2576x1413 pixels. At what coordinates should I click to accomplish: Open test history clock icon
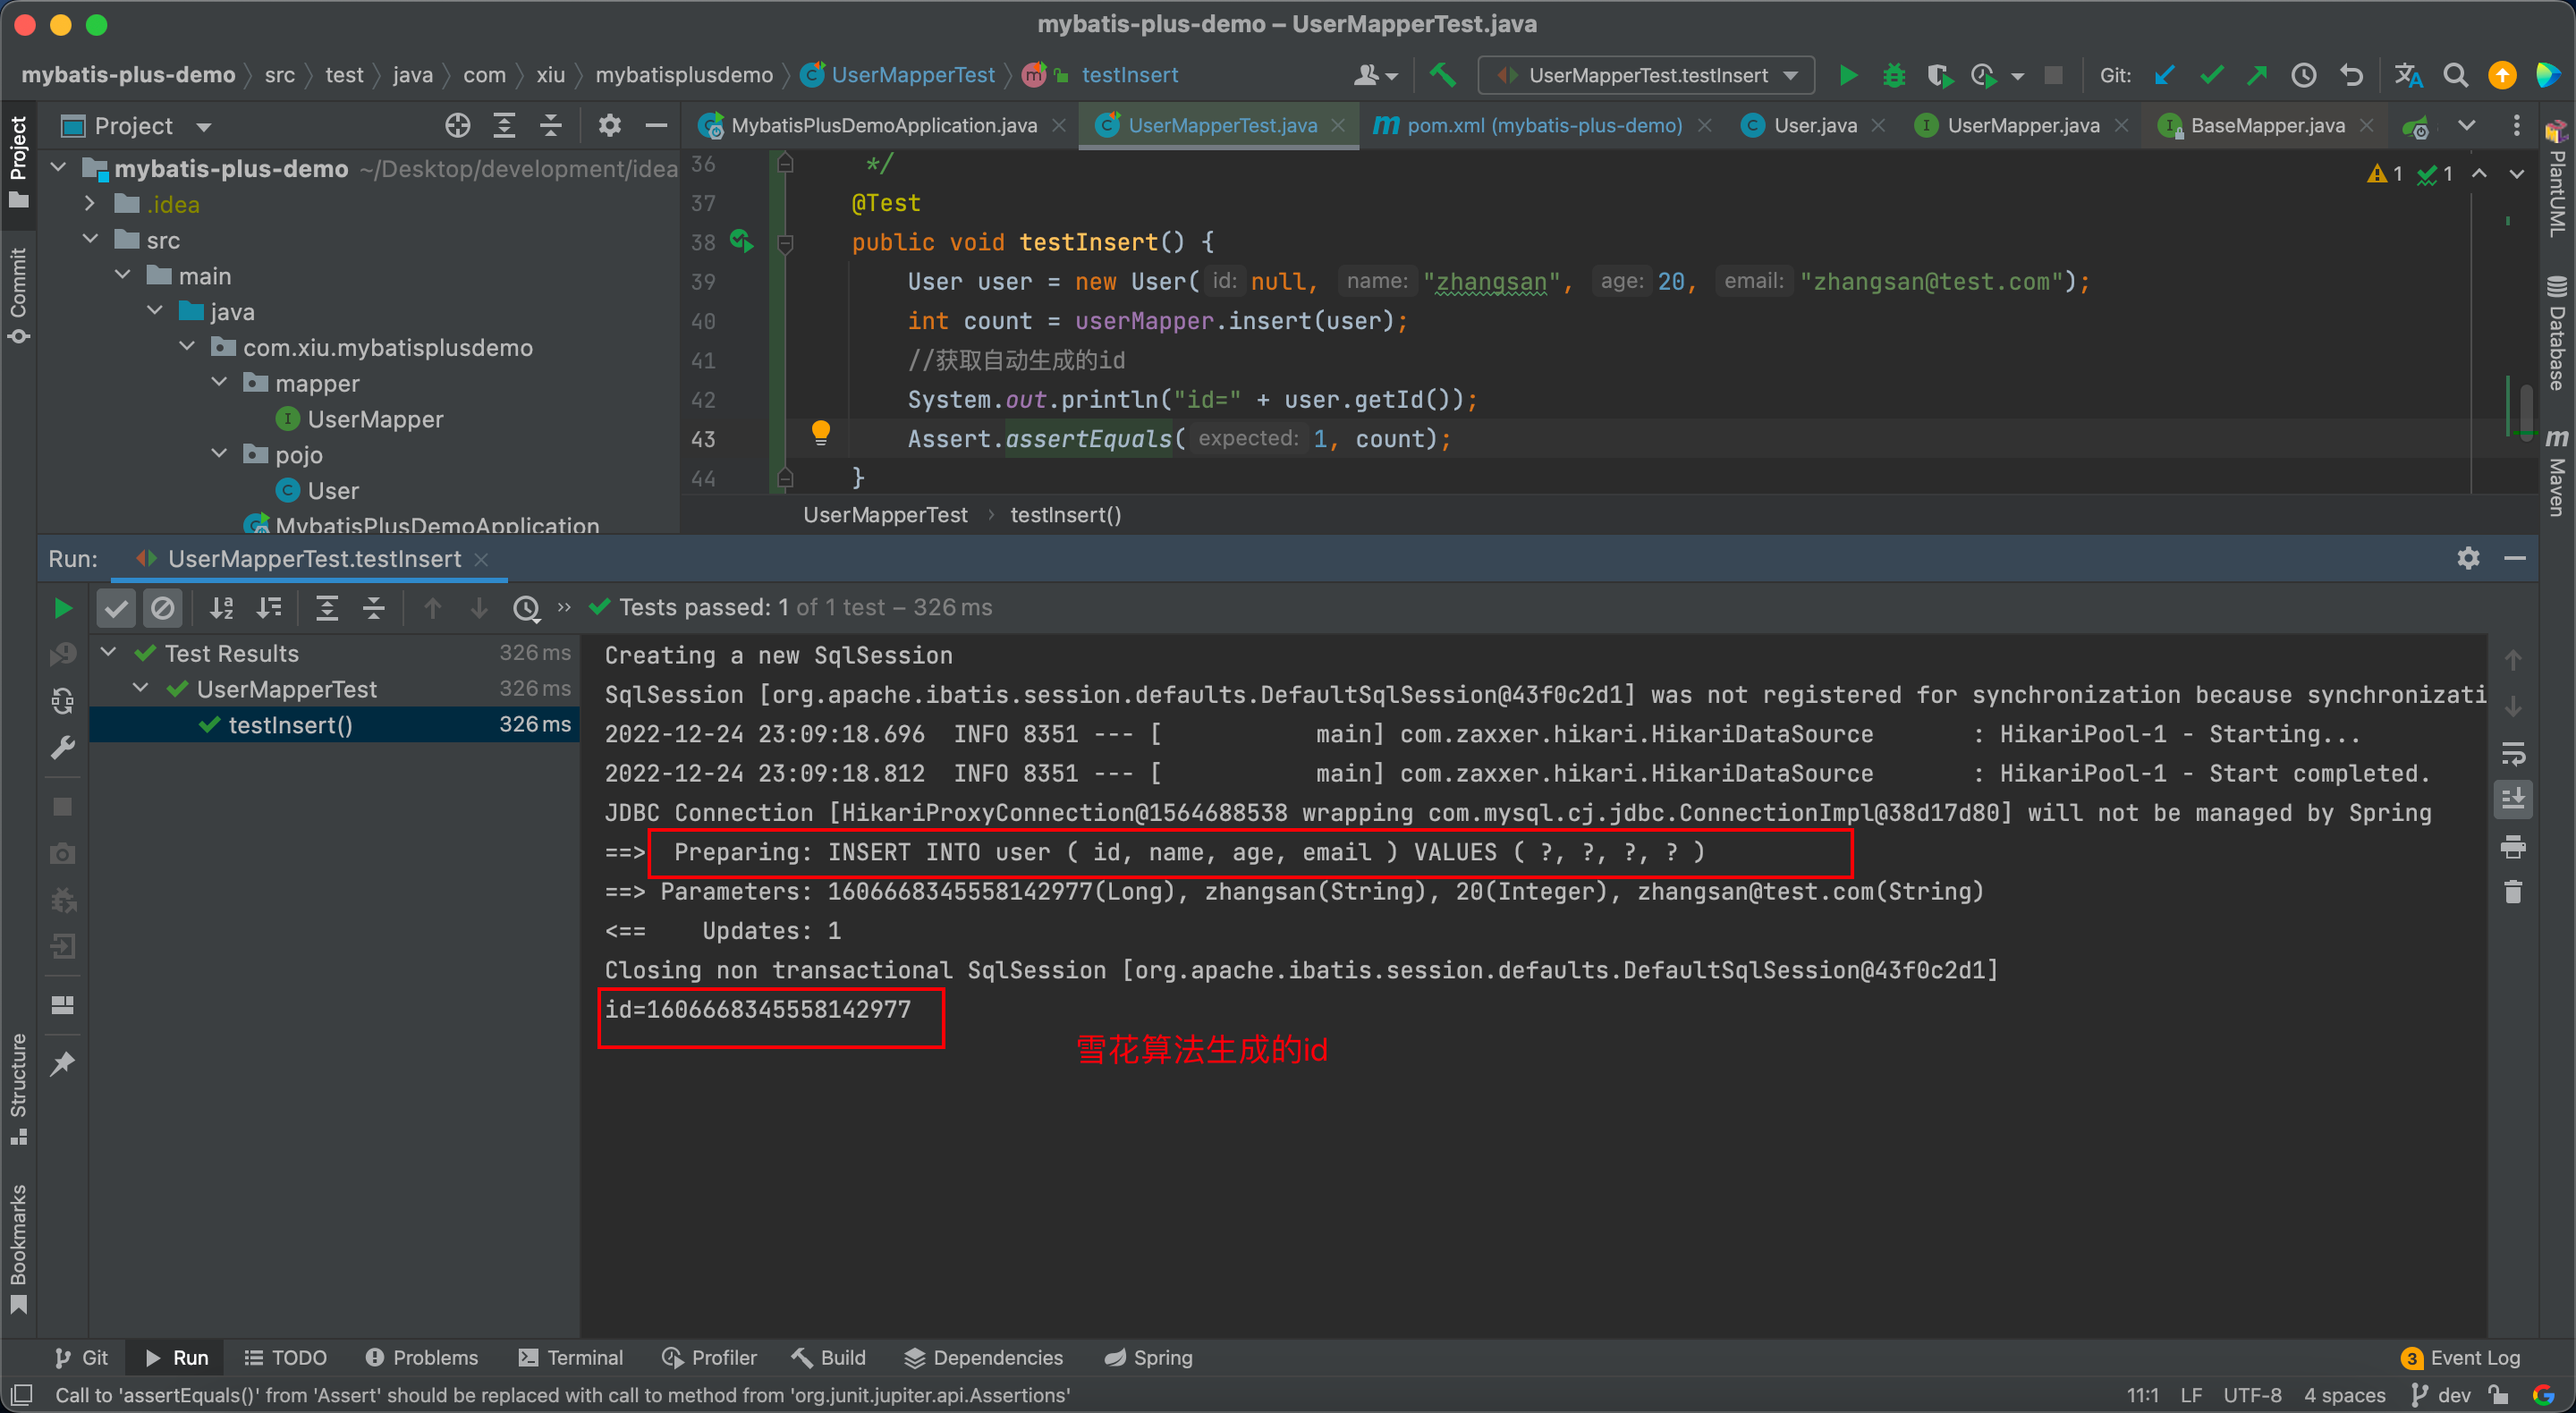coord(526,607)
